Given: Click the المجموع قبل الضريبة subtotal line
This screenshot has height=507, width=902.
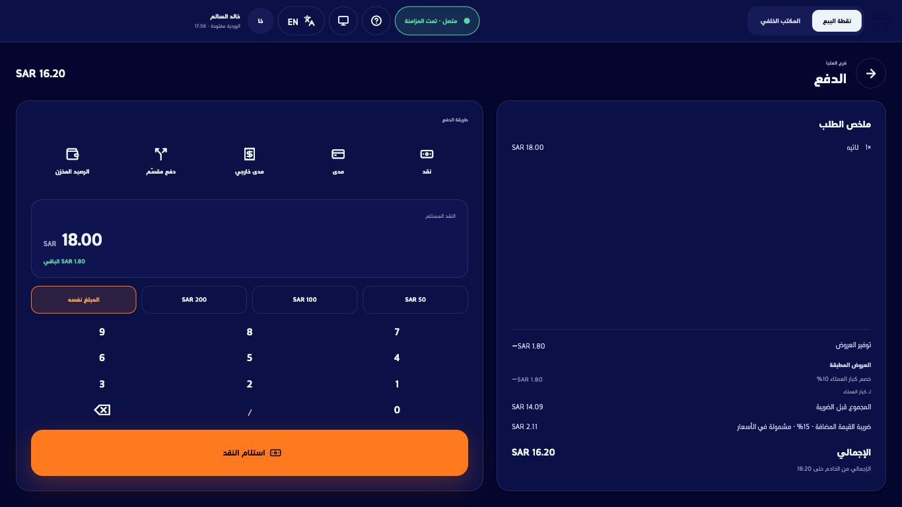Looking at the screenshot, I should click(691, 407).
